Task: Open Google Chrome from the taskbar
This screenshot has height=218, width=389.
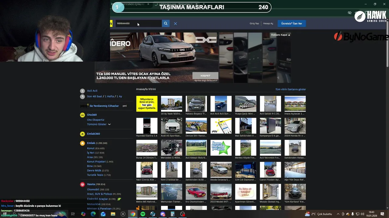Action: point(133,214)
